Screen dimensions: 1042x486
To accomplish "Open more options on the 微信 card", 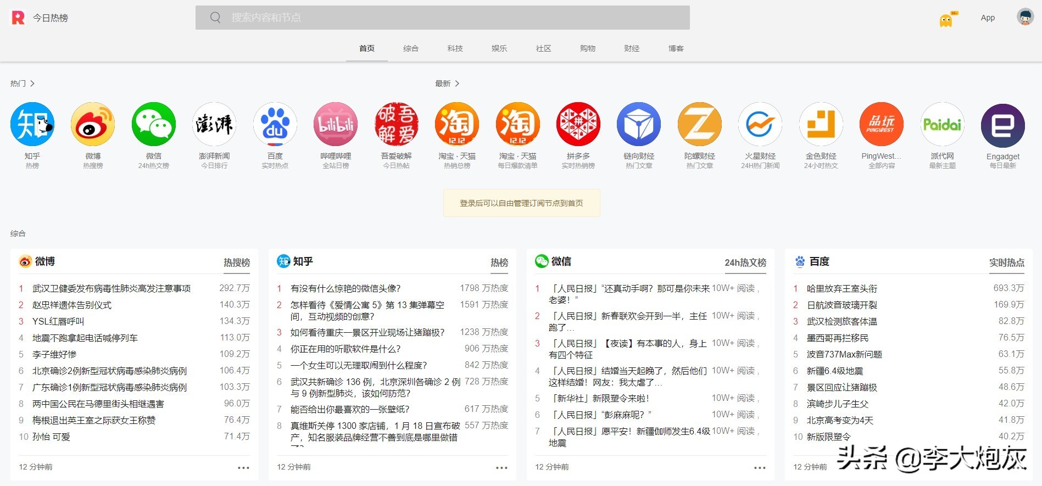I will pos(760,468).
